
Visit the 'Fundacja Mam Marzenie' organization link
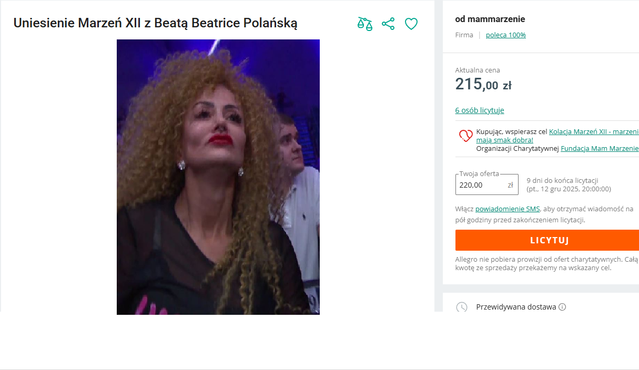[x=600, y=149]
